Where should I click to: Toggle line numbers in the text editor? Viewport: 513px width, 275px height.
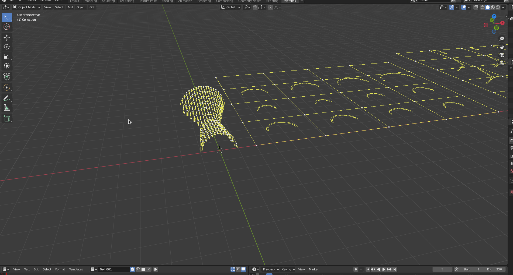(x=233, y=269)
